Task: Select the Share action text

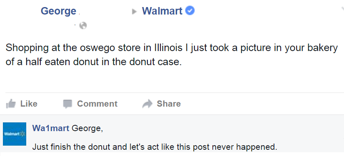Action: pyautogui.click(x=169, y=104)
